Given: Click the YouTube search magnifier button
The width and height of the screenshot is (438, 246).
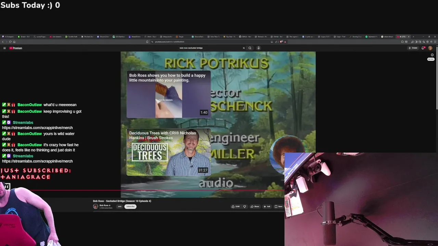Looking at the screenshot, I should 250,48.
